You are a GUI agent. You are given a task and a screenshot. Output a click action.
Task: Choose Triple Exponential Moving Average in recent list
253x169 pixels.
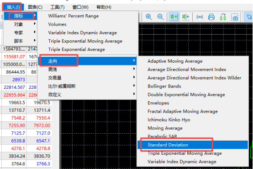click(85, 41)
